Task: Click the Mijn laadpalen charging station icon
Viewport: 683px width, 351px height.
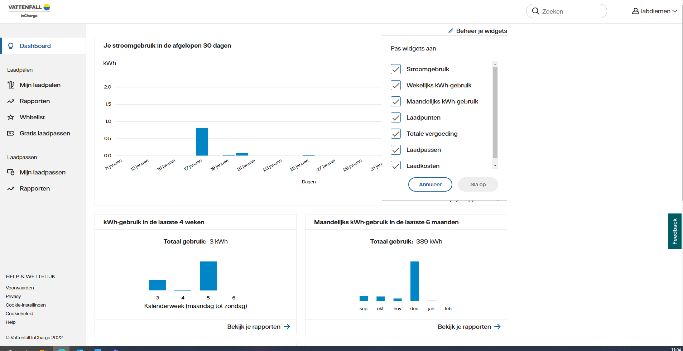Action: 10,85
